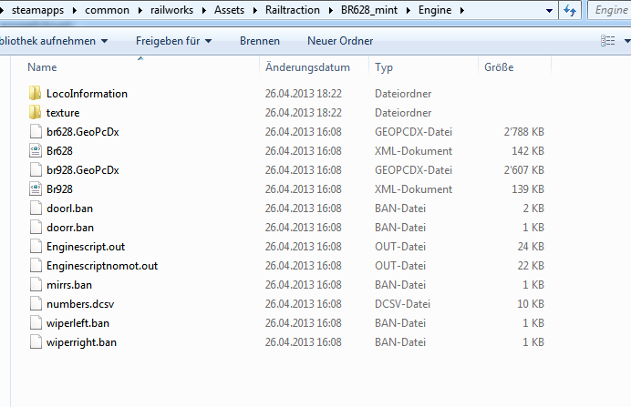Sort by the Größe column header
This screenshot has height=407, width=631.
click(x=514, y=67)
